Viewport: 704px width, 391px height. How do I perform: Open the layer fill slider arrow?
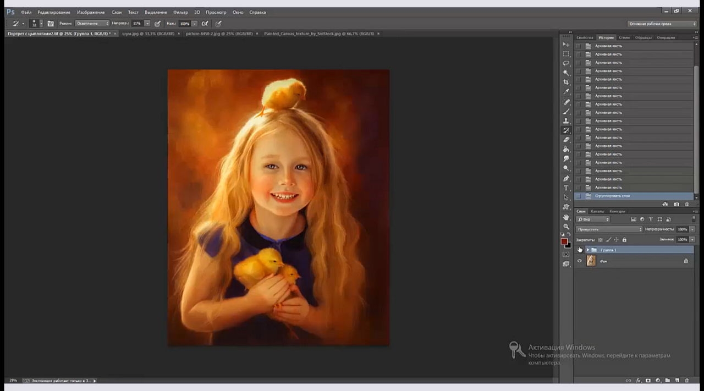[692, 240]
